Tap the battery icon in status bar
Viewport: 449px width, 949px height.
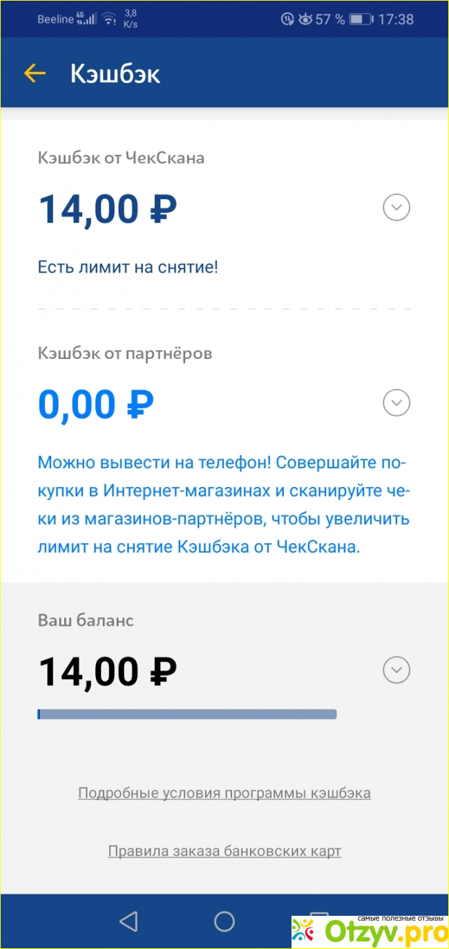click(x=361, y=19)
